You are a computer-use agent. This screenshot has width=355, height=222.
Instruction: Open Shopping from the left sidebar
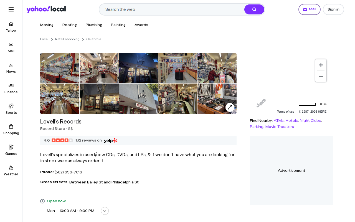11,130
